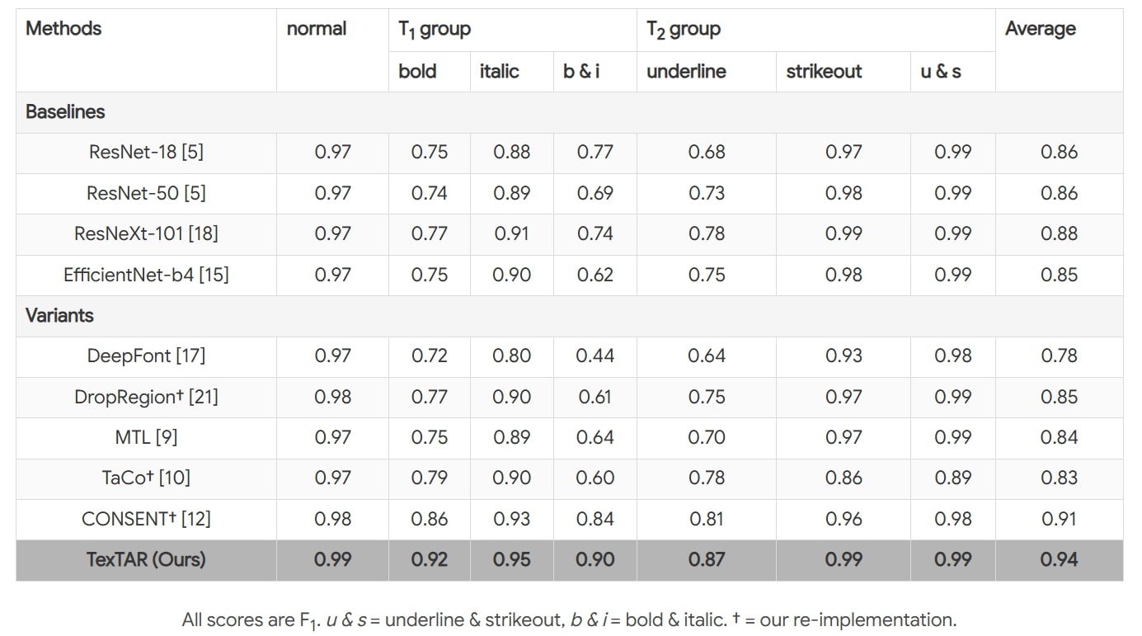This screenshot has height=636, width=1142.
Task: Select the T1 group header cell
Action: pos(435,30)
